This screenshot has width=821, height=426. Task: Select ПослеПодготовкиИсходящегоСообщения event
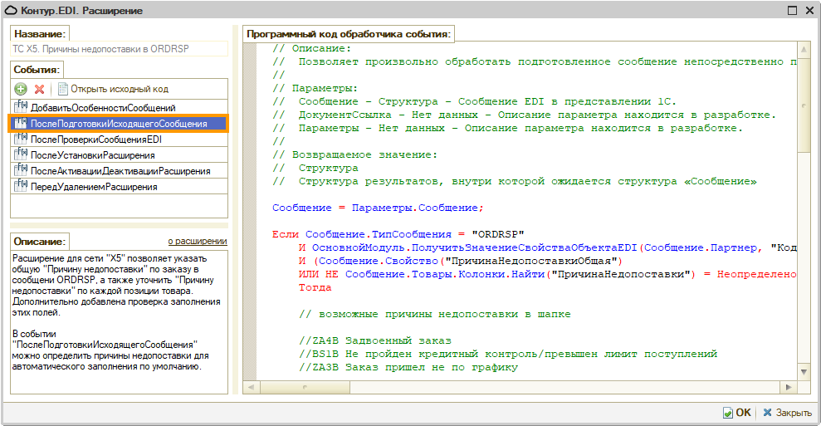[119, 124]
